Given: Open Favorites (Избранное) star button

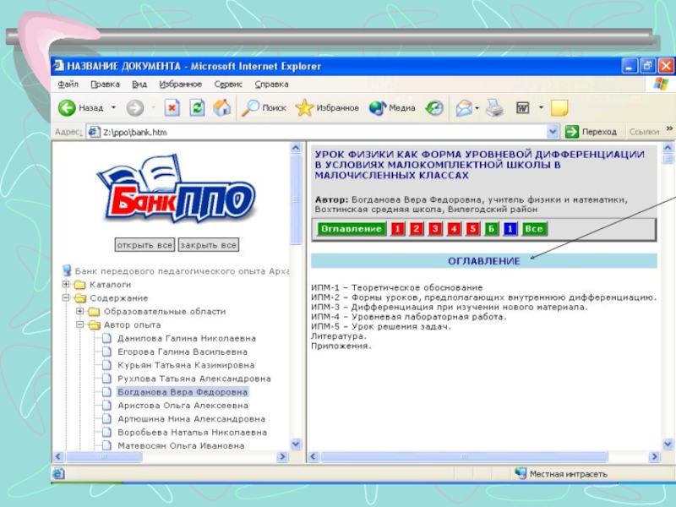Looking at the screenshot, I should click(327, 108).
